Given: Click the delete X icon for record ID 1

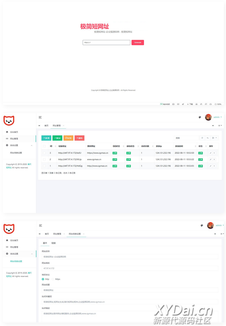Looking at the screenshot, I should (214, 166).
